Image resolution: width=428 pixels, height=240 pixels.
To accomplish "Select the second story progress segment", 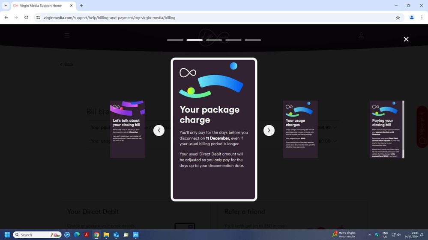I will tap(195, 40).
